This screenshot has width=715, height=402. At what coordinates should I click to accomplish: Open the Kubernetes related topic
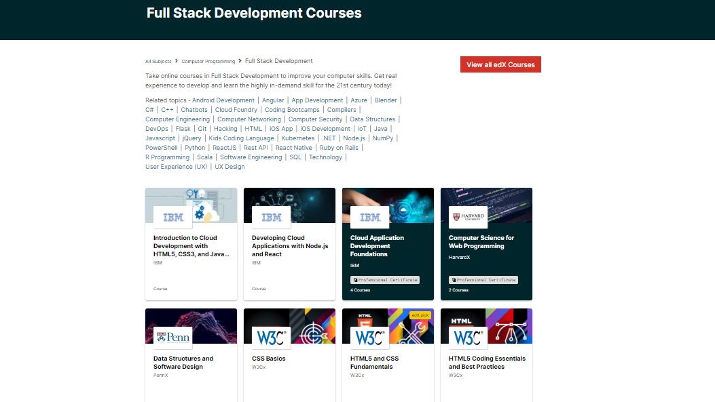297,138
